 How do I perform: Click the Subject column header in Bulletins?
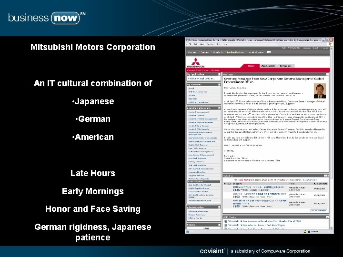tap(237, 184)
